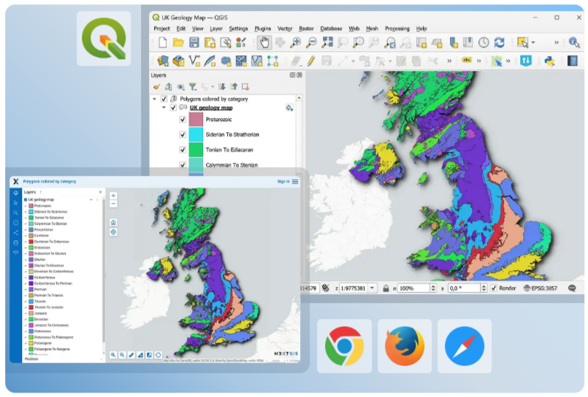
Task: Open the Processing menu
Action: coord(397,28)
